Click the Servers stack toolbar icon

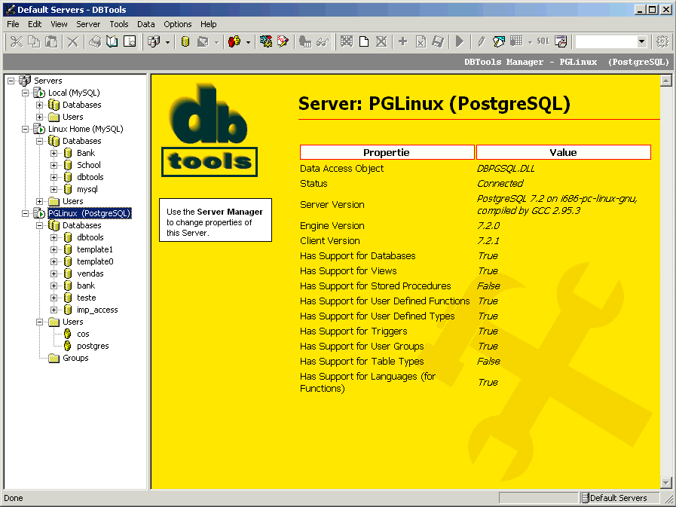point(154,41)
